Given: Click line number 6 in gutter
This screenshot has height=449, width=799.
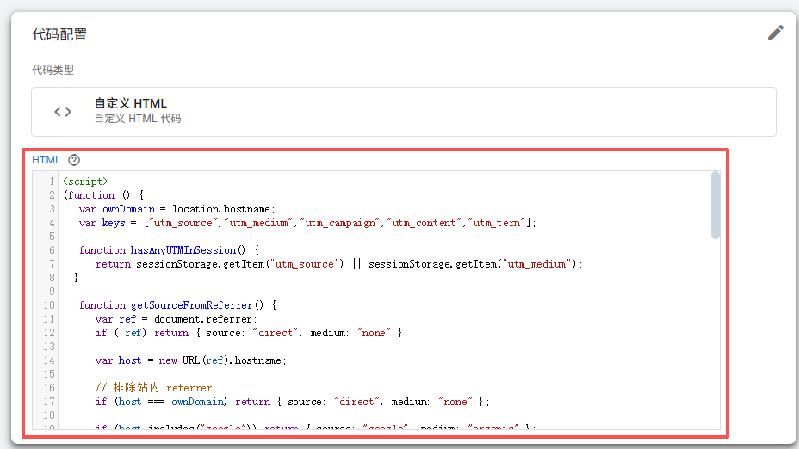Looking at the screenshot, I should (x=52, y=250).
